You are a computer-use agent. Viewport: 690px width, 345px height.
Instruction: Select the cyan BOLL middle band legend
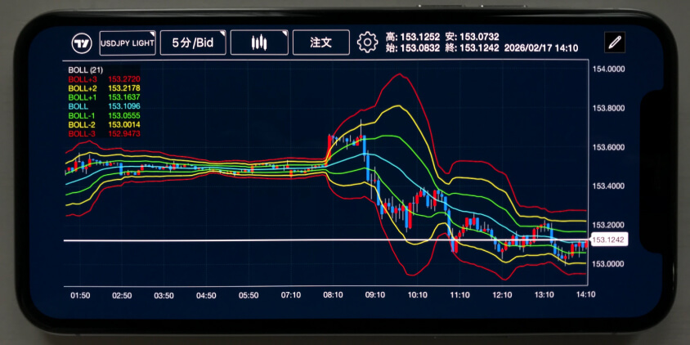[x=79, y=106]
